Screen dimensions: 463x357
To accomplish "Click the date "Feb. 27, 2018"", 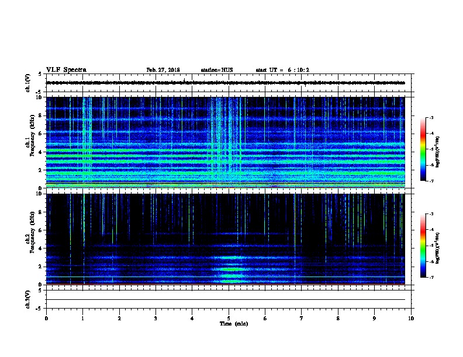I will 163,70.
